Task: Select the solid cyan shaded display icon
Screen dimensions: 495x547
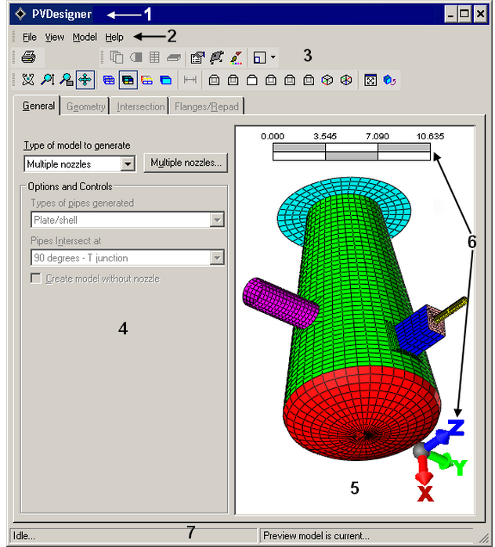Action: click(x=166, y=81)
